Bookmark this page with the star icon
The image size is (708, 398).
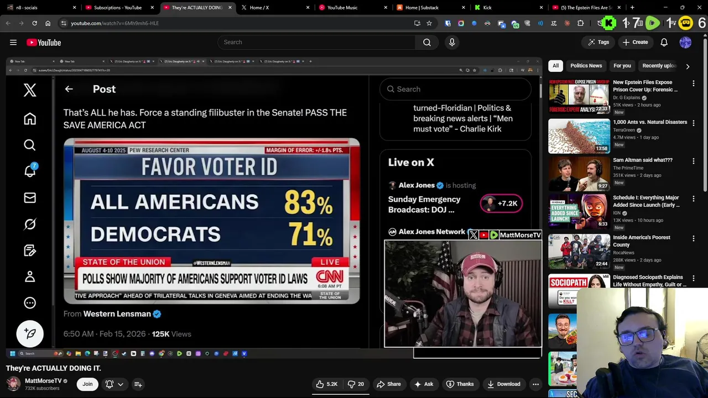click(x=429, y=23)
